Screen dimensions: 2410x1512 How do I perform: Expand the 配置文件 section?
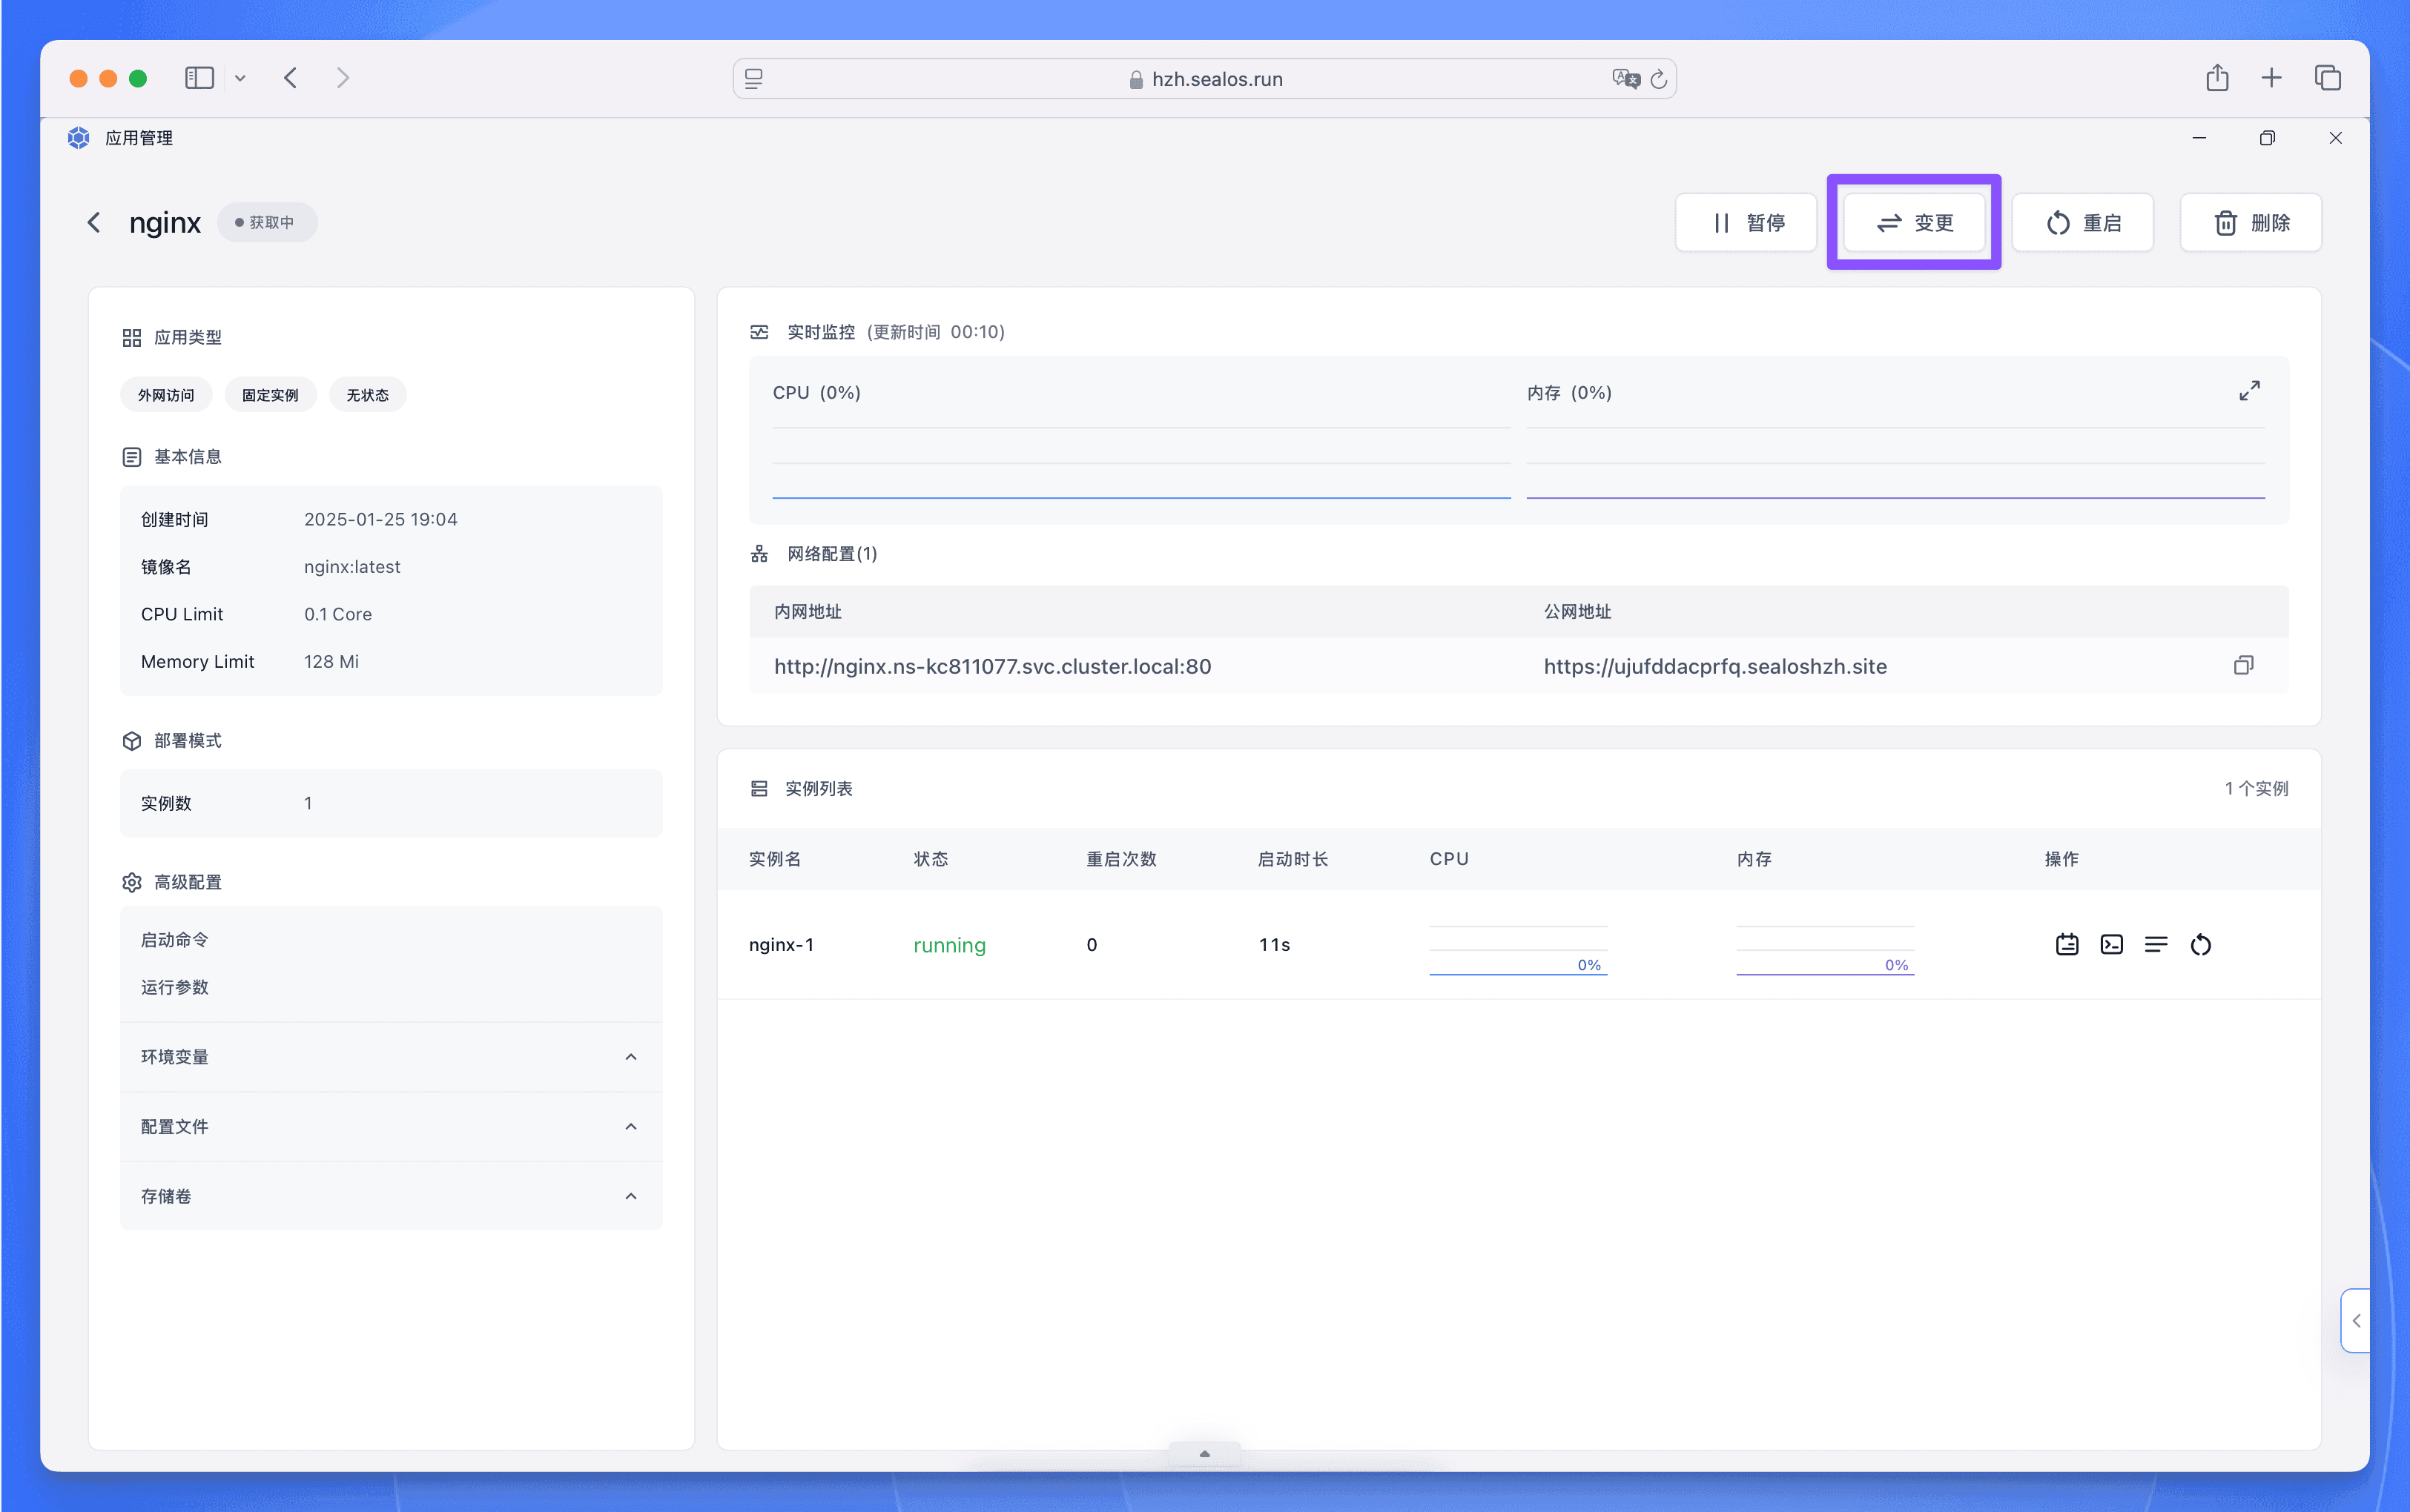(x=392, y=1127)
